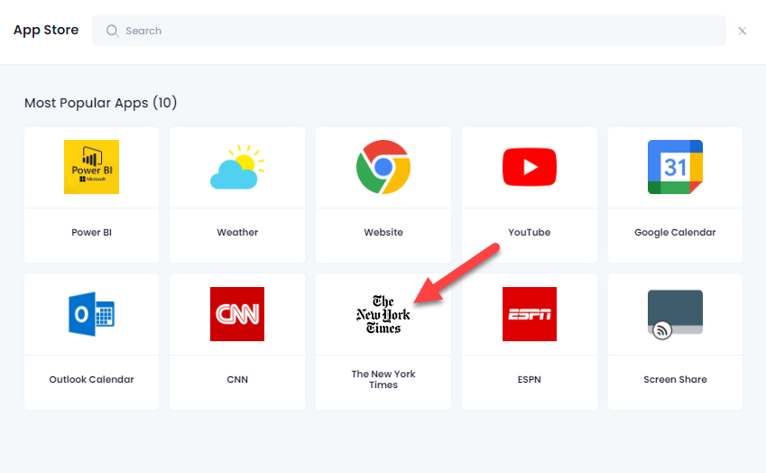Click The New York Times logo

click(x=383, y=314)
